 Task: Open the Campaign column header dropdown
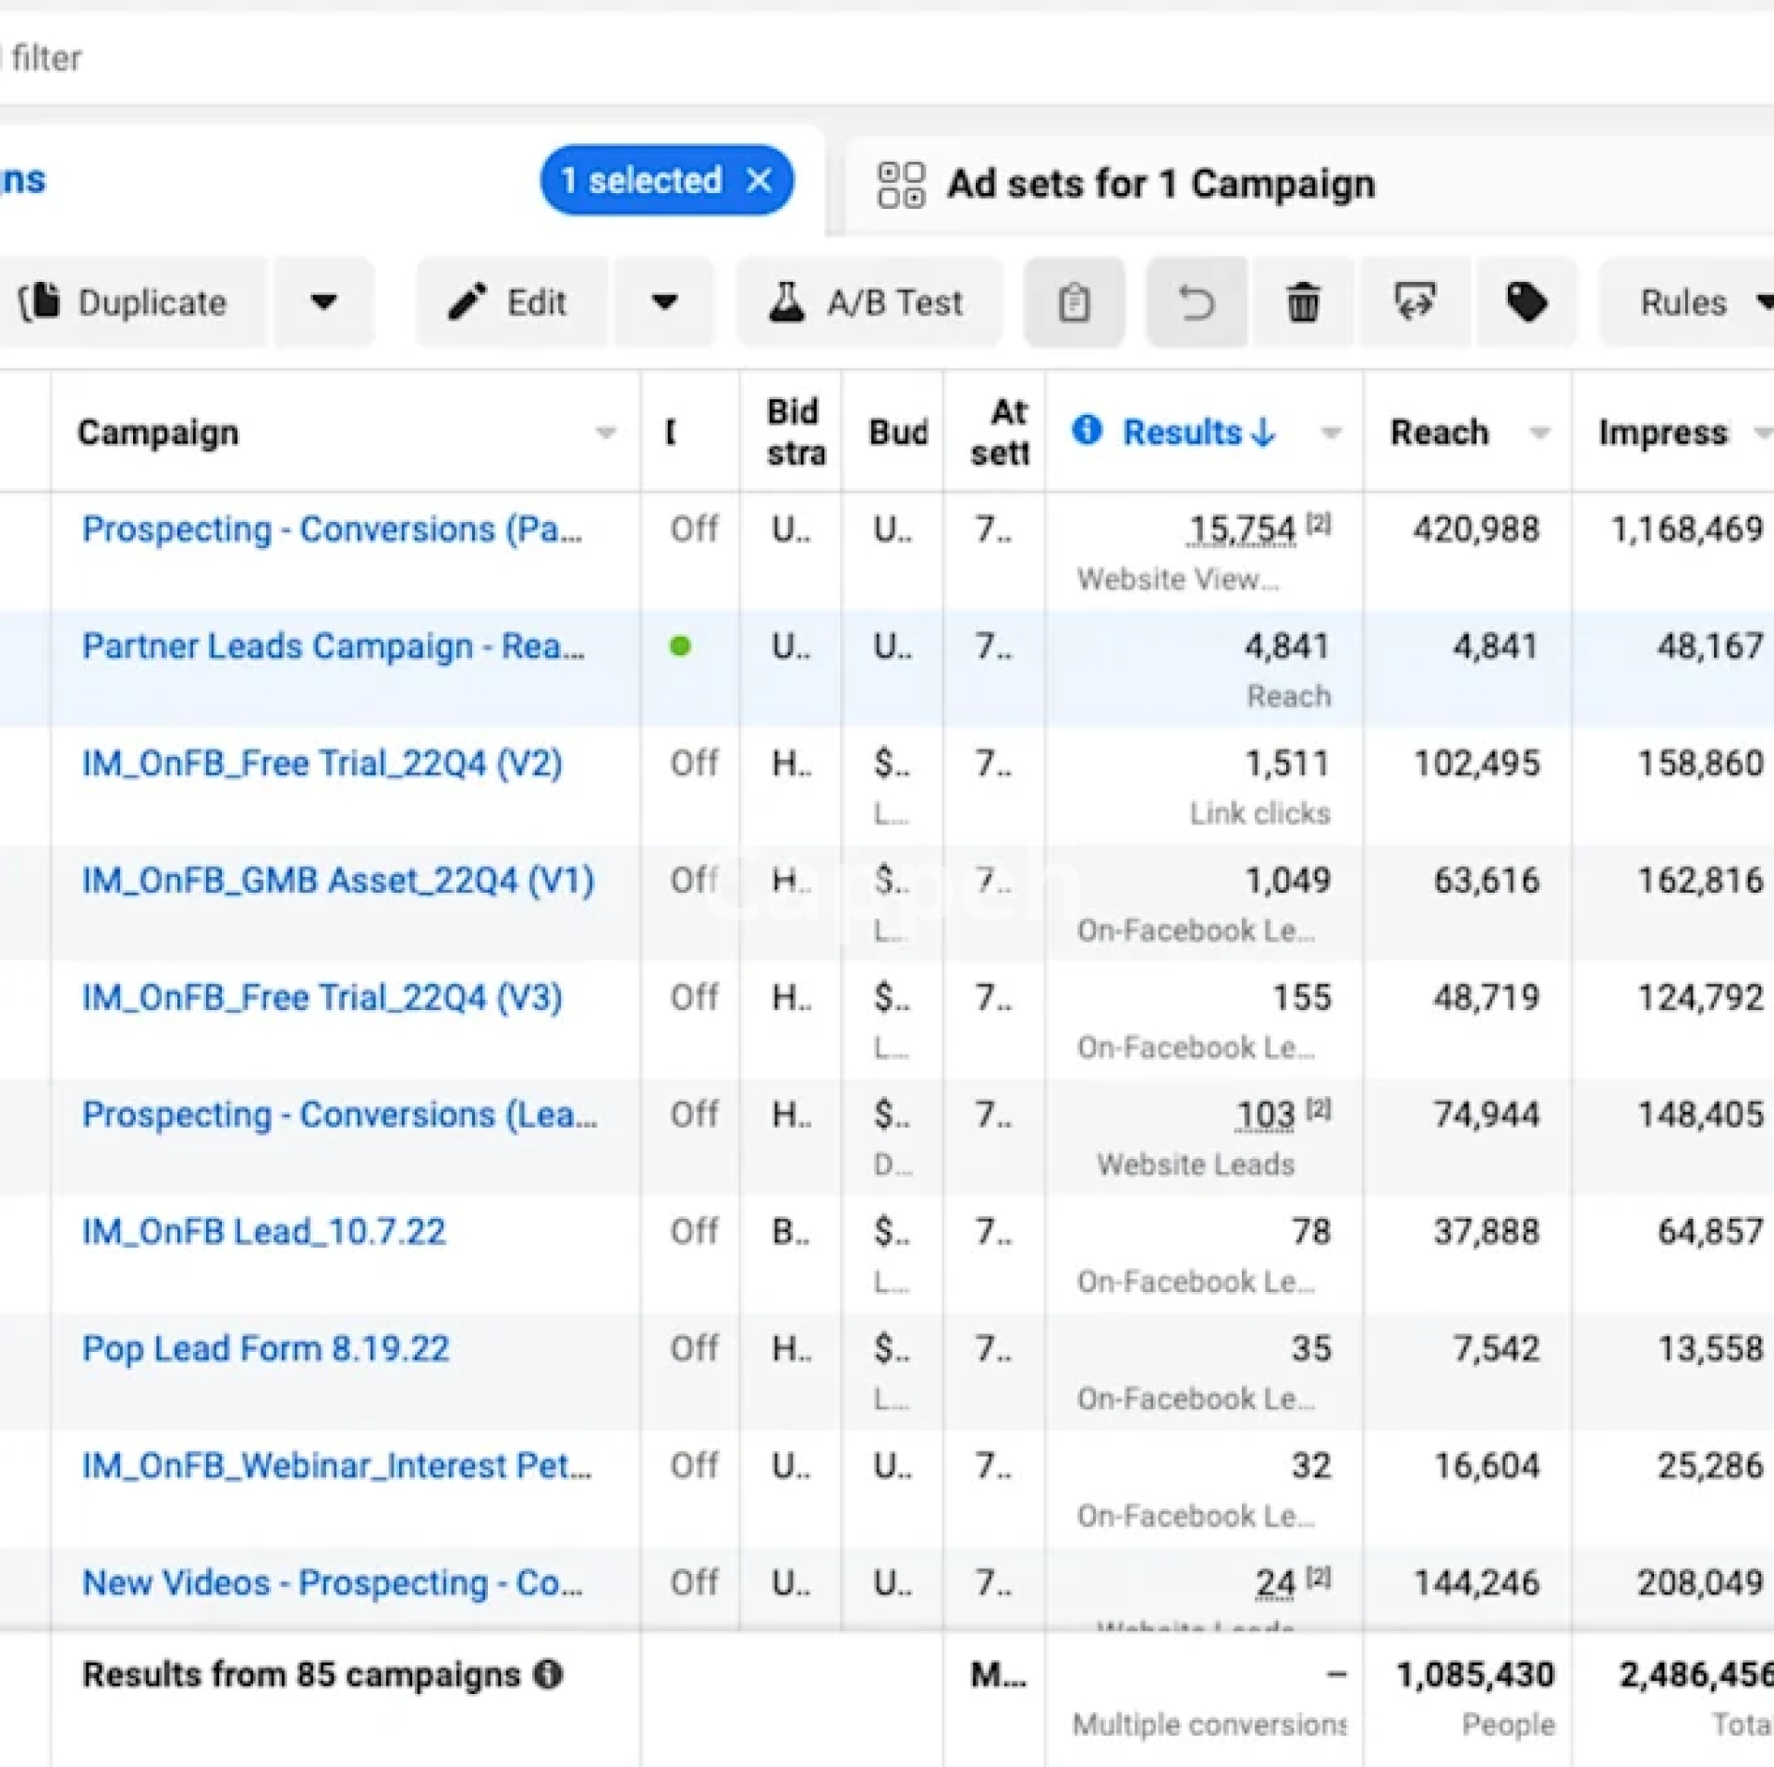tap(605, 433)
